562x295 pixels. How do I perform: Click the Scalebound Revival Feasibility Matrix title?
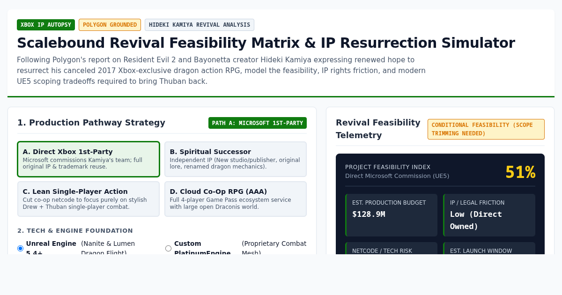266,43
